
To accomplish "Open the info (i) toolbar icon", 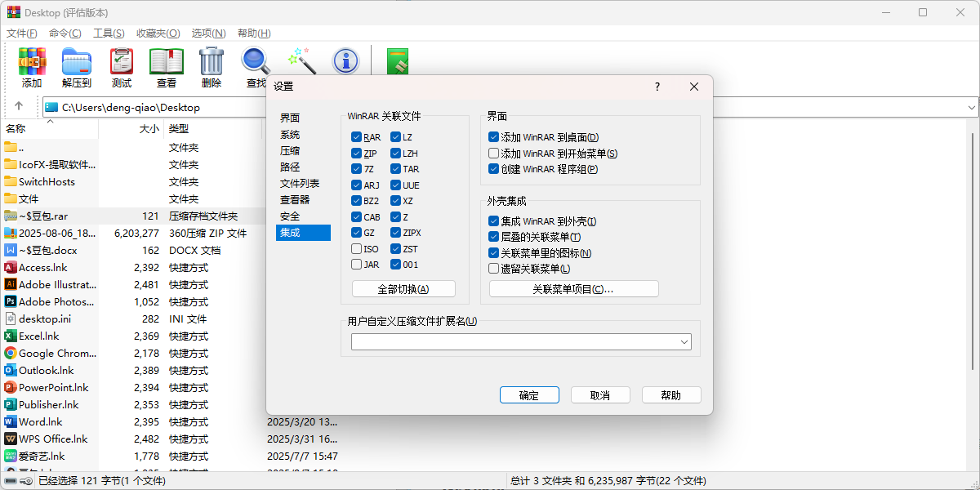I will pos(345,60).
